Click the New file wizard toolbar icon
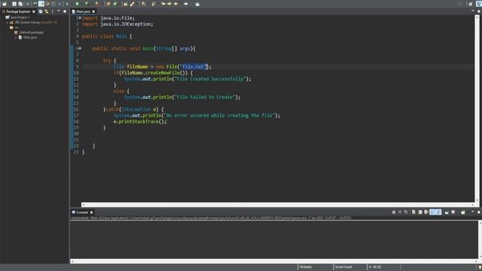 pyautogui.click(x=5, y=4)
